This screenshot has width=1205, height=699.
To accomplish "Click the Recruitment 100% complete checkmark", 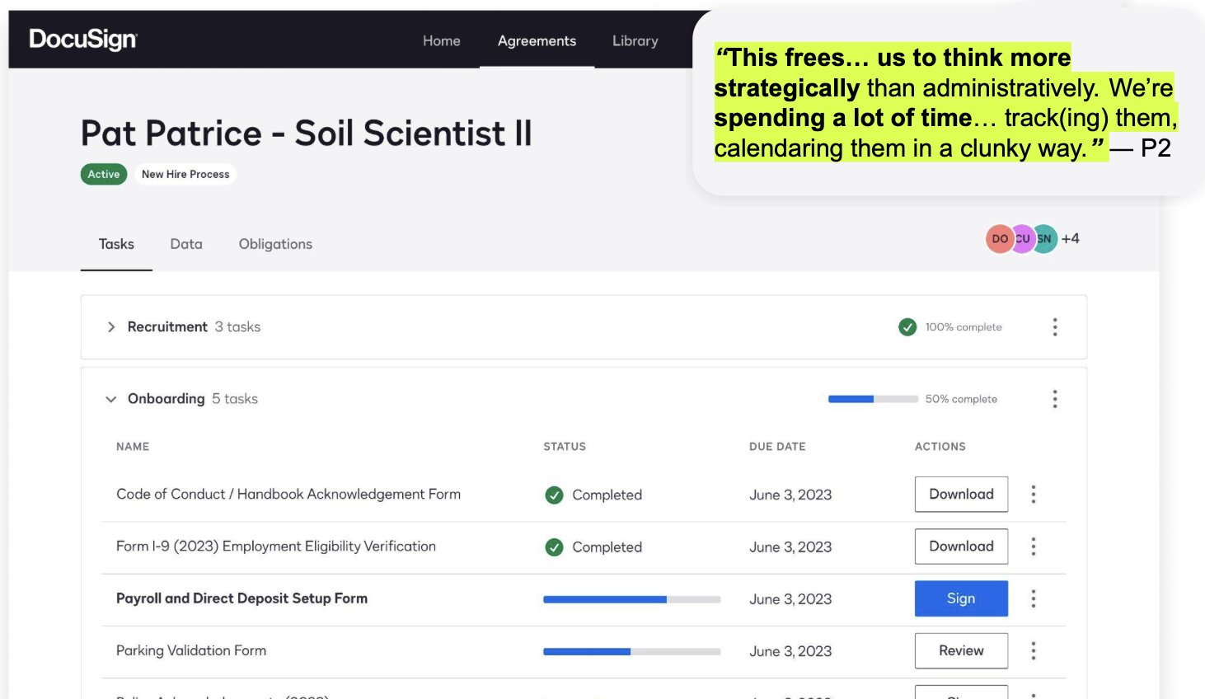I will 907,327.
